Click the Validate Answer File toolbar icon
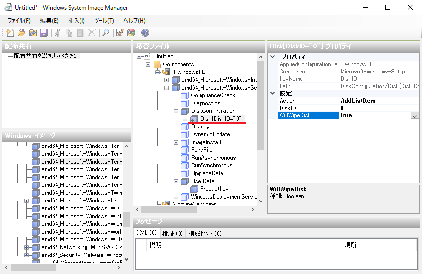The height and width of the screenshot is (274, 422). (120, 33)
